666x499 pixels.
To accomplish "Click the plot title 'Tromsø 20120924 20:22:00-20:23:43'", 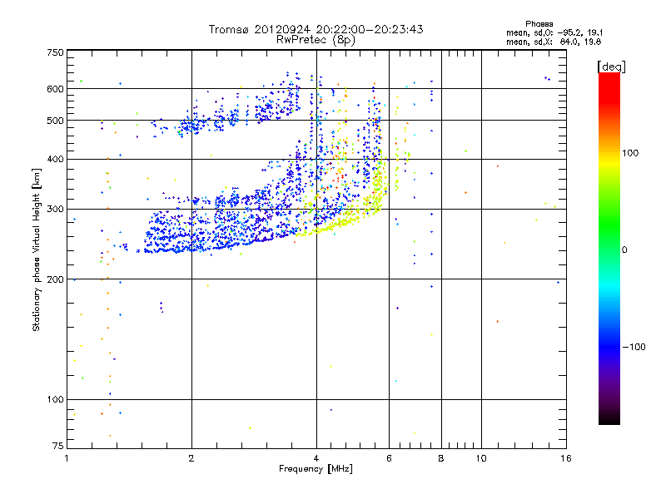I will [x=316, y=29].
